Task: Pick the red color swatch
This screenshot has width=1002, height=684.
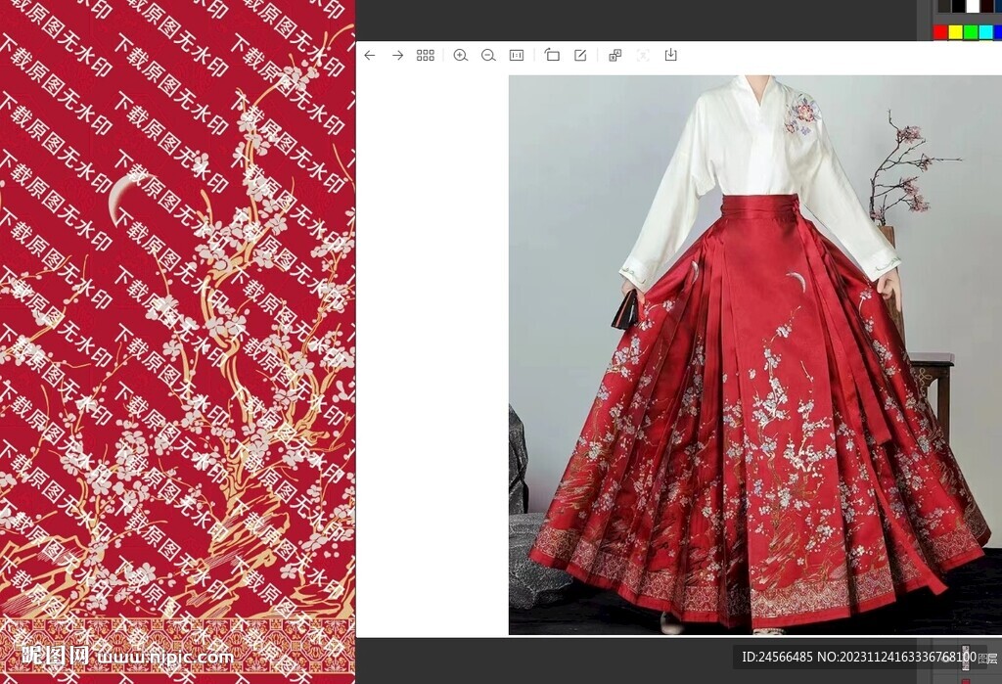Action: (940, 32)
